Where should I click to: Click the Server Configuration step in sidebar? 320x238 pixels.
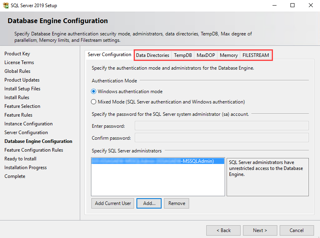pos(26,133)
